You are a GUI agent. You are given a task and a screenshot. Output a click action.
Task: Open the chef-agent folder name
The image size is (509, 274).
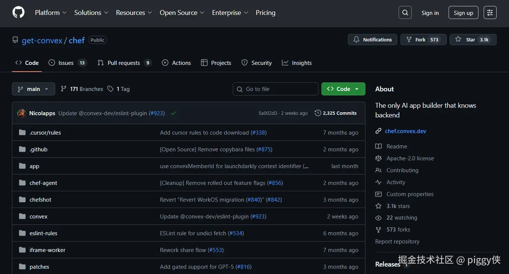43,183
